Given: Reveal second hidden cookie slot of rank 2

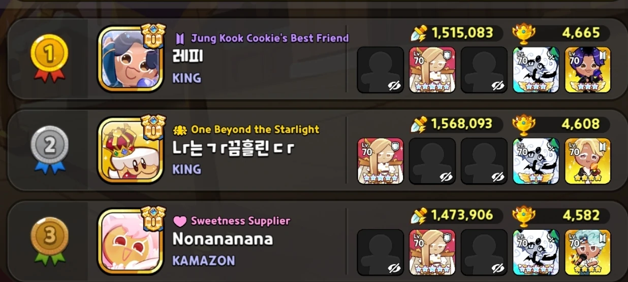Looking at the screenshot, I should click(484, 161).
